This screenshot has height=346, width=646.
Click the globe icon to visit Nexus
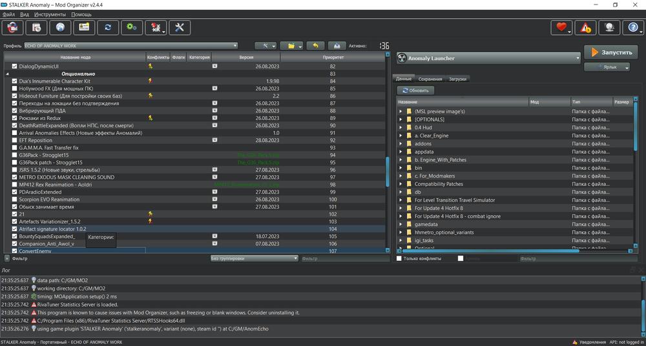(60, 27)
